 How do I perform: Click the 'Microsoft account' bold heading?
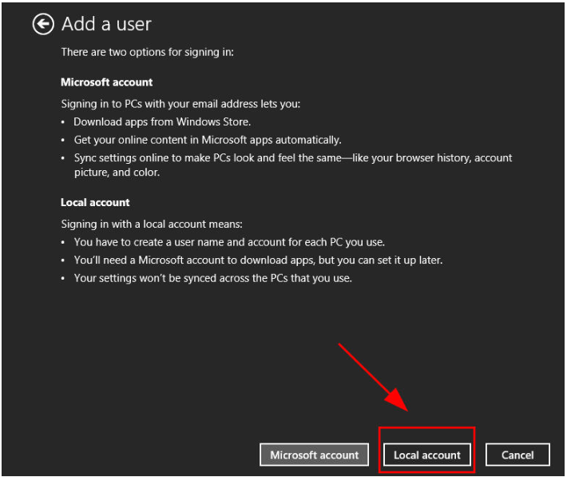coord(107,82)
